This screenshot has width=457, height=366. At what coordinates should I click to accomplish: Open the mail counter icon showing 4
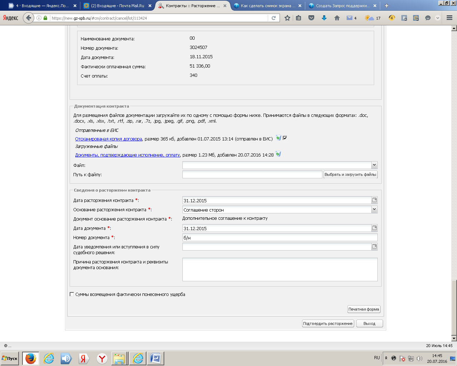point(352,18)
